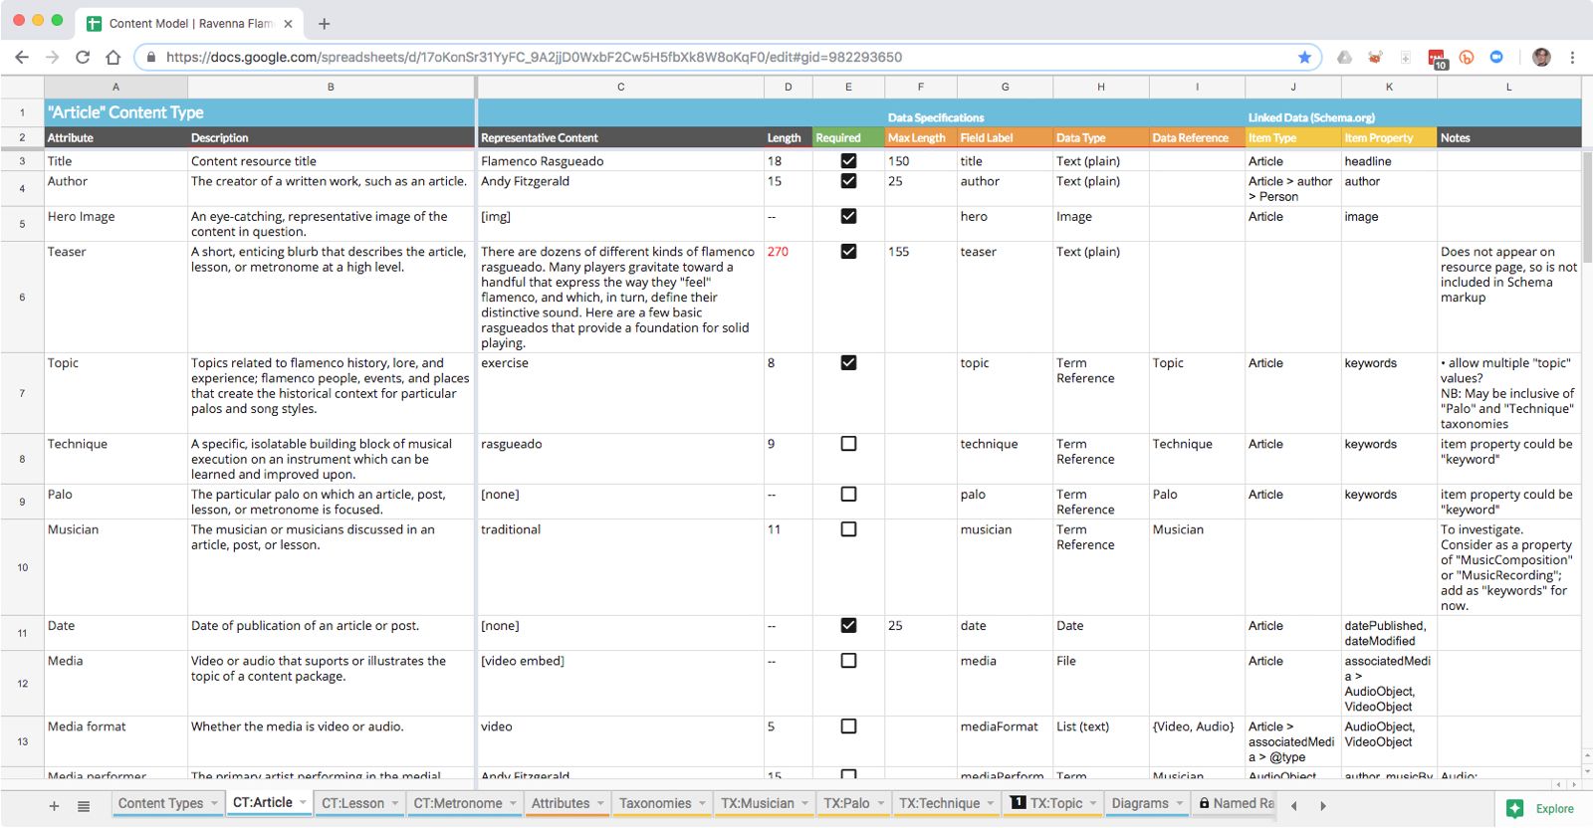This screenshot has width=1593, height=828.
Task: Select the red "270" length cell
Action: pos(789,298)
